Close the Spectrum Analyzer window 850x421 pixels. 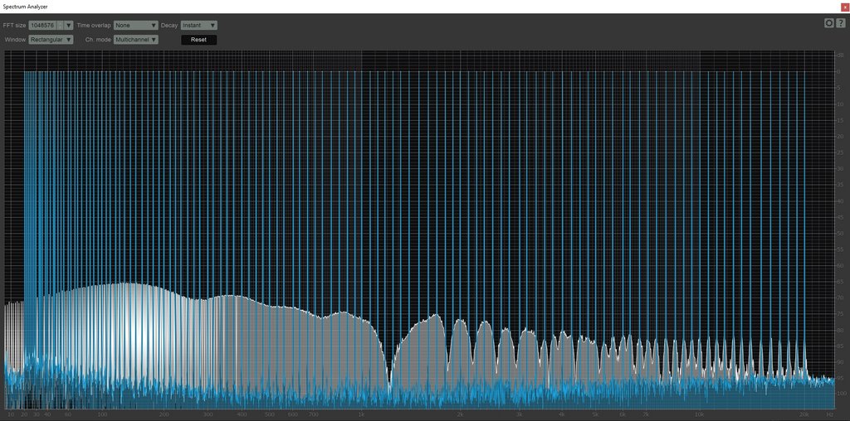(x=844, y=7)
